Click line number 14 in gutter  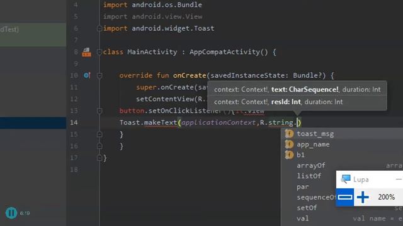point(74,122)
